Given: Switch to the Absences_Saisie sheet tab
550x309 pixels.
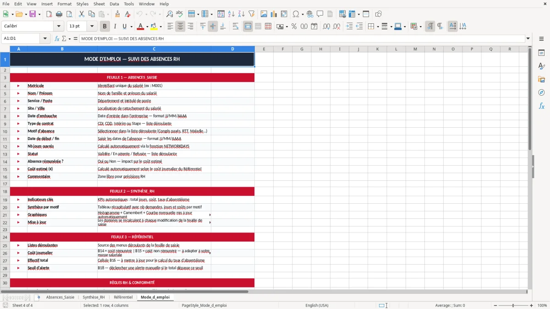Looking at the screenshot, I should click(x=60, y=297).
